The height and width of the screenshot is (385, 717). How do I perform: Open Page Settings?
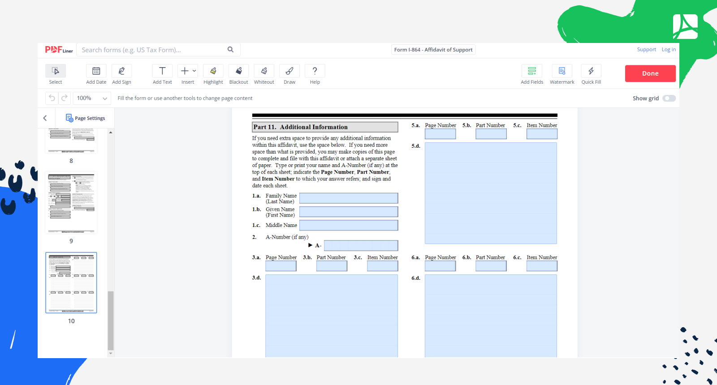coord(85,118)
